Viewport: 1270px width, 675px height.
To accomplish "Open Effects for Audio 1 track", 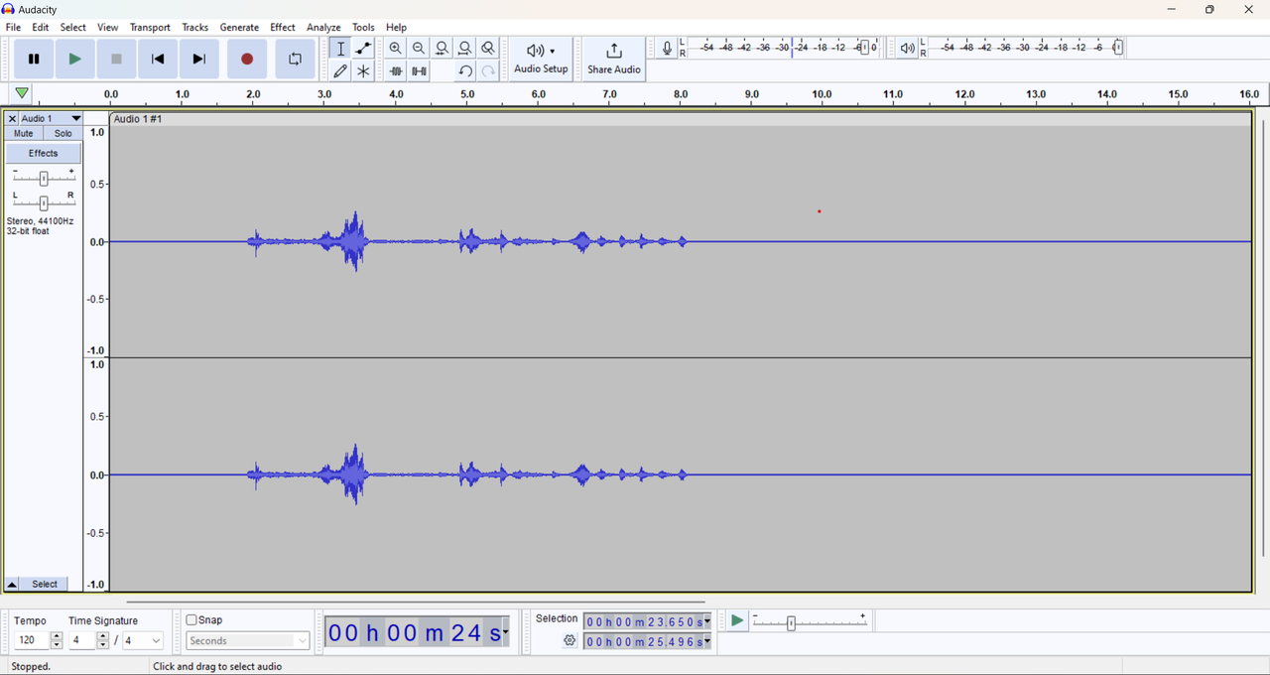I will 44,154.
